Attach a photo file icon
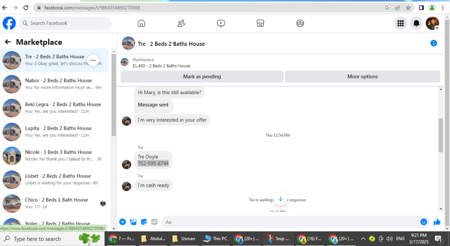Image resolution: width=450 pixels, height=246 pixels. [133, 222]
